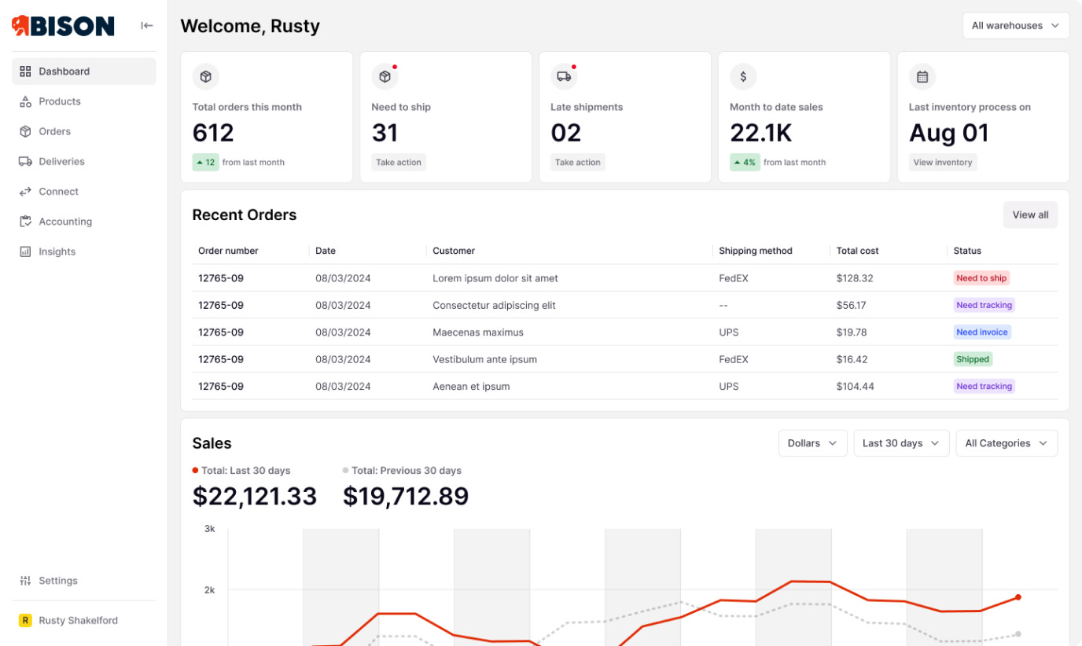Open Accounting in the sidebar

coord(84,222)
